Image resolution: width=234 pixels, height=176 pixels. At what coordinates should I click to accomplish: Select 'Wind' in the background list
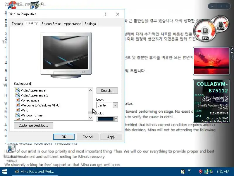point(25,110)
